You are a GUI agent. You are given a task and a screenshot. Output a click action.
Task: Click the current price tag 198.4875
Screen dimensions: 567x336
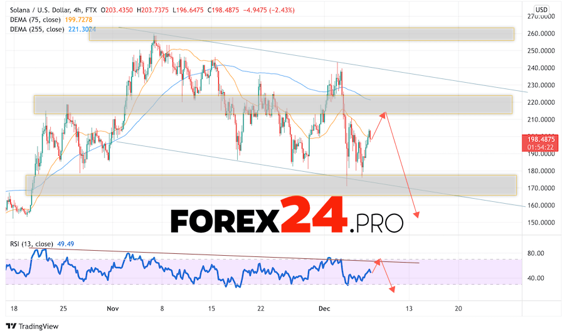coord(541,138)
